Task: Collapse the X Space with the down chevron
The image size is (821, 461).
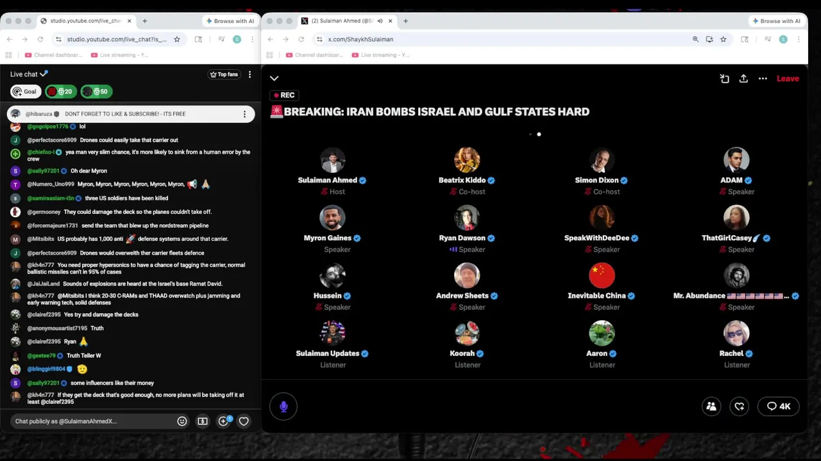Action: pyautogui.click(x=274, y=78)
